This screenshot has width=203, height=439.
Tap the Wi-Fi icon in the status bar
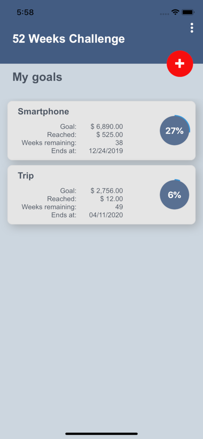175,12
